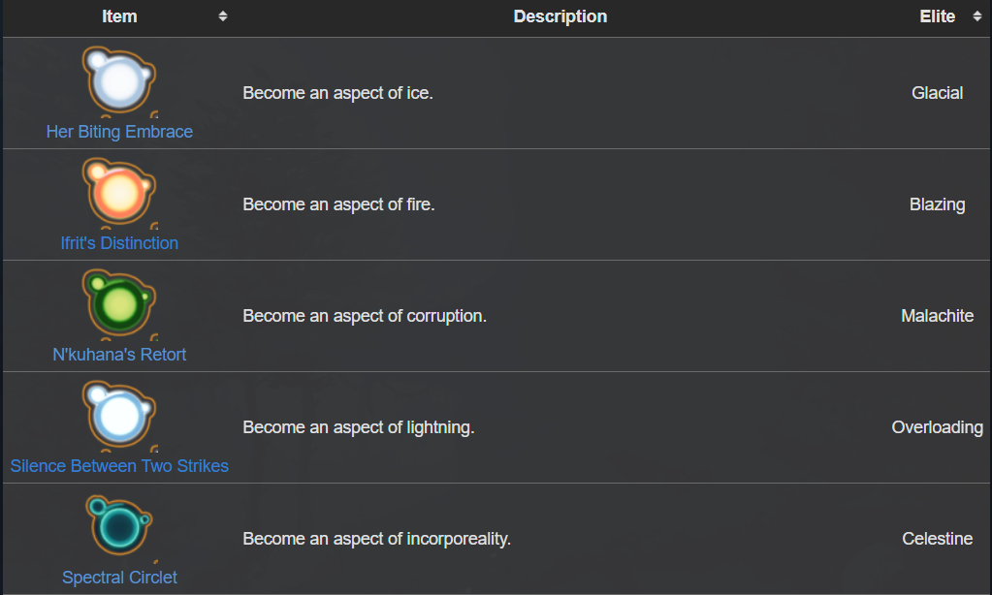Click the Ifrit's Distinction fire orb icon
Image resolution: width=992 pixels, height=595 pixels.
pos(119,194)
